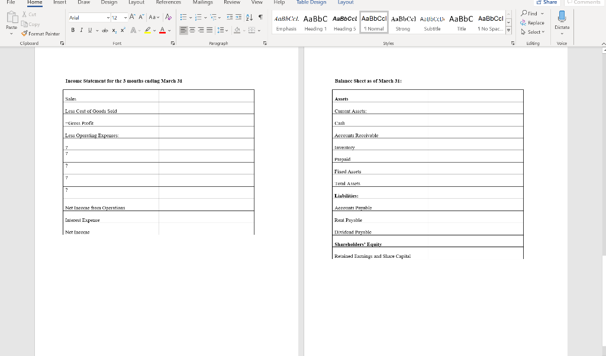The height and width of the screenshot is (356, 606).
Task: Open the Design tab
Action: coord(109,2)
